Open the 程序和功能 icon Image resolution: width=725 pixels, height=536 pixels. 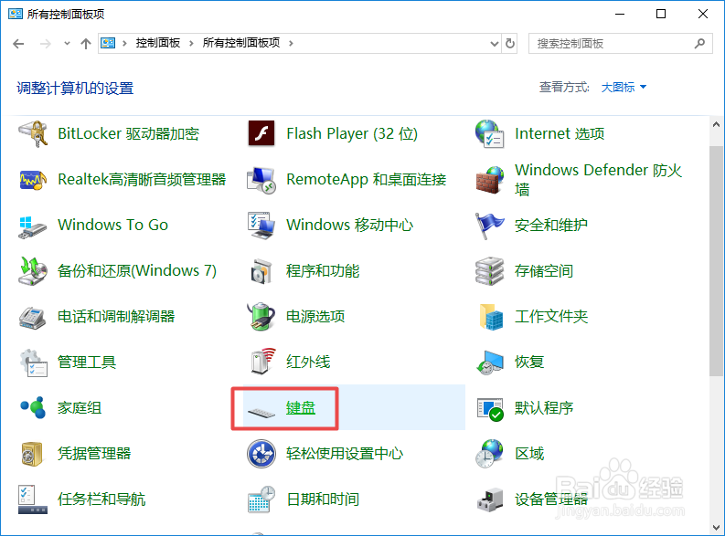(x=261, y=271)
